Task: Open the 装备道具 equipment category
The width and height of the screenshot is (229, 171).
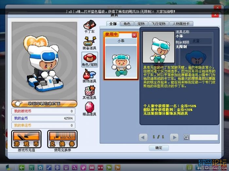Action: (x=90, y=43)
